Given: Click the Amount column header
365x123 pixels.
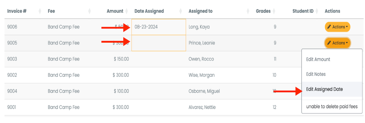Looking at the screenshot, I should pyautogui.click(x=115, y=11).
